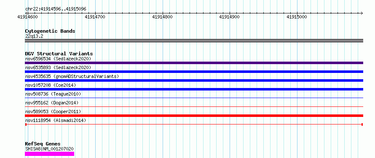Click the chr22:41914596..41915096 region label
The width and height of the screenshot is (375, 158).
[56, 9]
